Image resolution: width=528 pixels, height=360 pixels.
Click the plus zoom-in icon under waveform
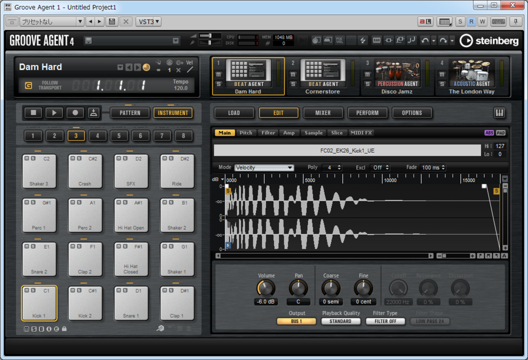[x=472, y=256]
